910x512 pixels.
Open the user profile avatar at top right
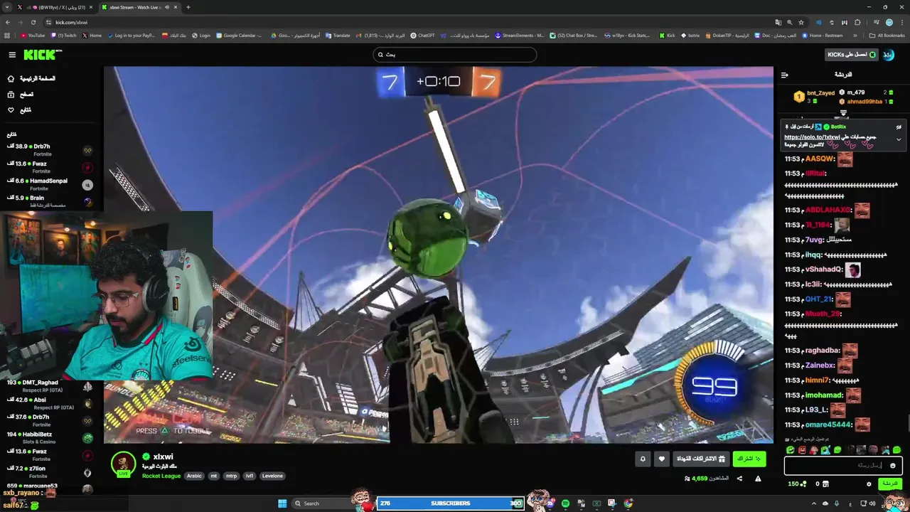(x=889, y=55)
